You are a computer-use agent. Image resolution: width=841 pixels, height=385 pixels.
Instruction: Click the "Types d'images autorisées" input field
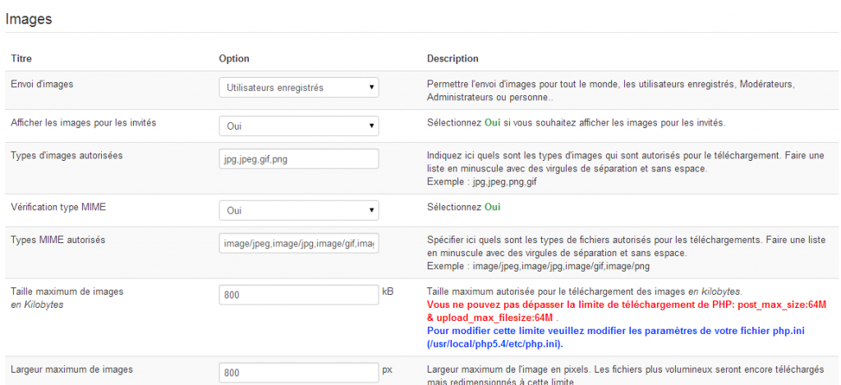point(298,159)
